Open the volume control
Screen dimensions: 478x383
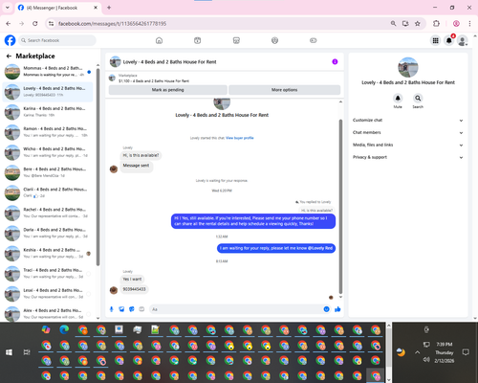(x=426, y=360)
